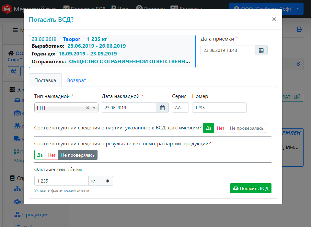This screenshot has width=311, height=227.
Task: Open the Контакты link in the navbar
Action: pos(187,9)
